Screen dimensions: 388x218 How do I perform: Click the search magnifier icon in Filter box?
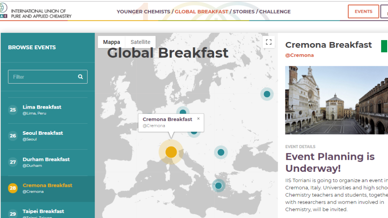tap(80, 76)
